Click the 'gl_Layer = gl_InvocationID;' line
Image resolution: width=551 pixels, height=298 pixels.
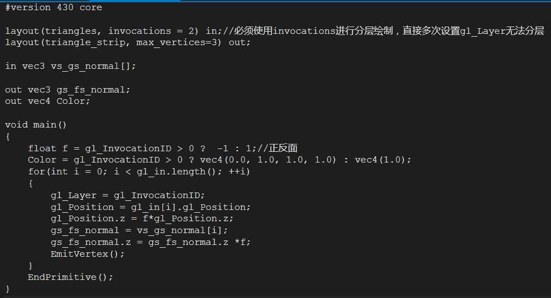(127, 195)
